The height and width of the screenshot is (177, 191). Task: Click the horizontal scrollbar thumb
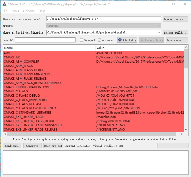coord(91,134)
